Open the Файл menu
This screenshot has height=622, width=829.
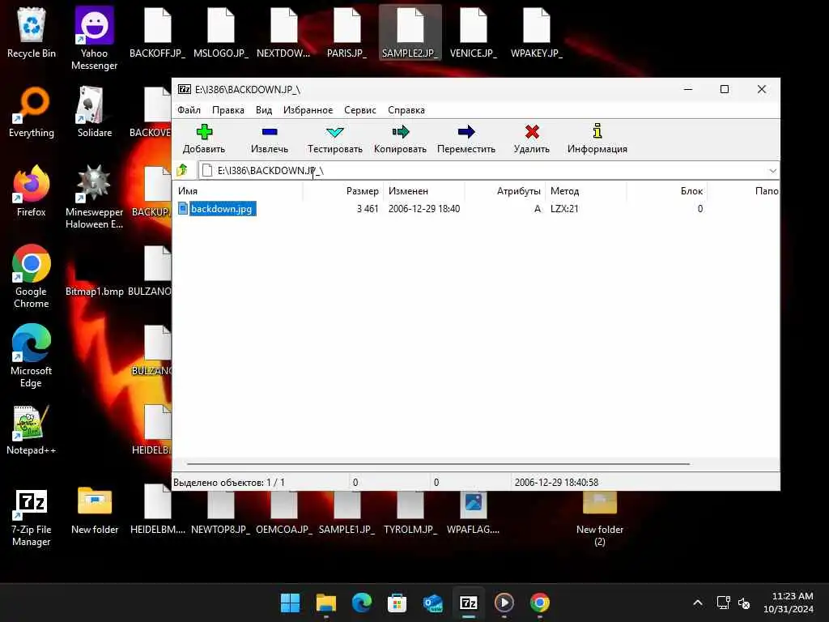pos(189,110)
